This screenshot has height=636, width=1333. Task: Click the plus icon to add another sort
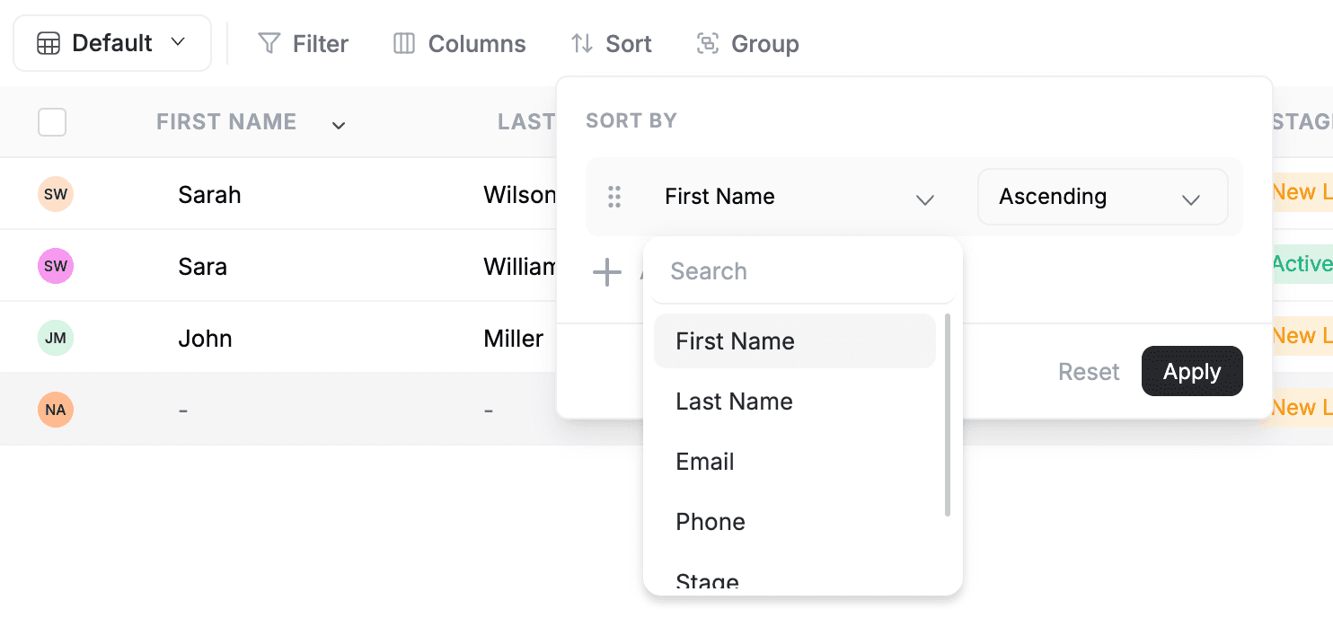(x=607, y=271)
